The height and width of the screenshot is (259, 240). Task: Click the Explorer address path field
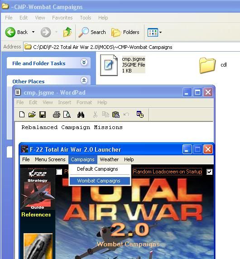tap(131, 47)
